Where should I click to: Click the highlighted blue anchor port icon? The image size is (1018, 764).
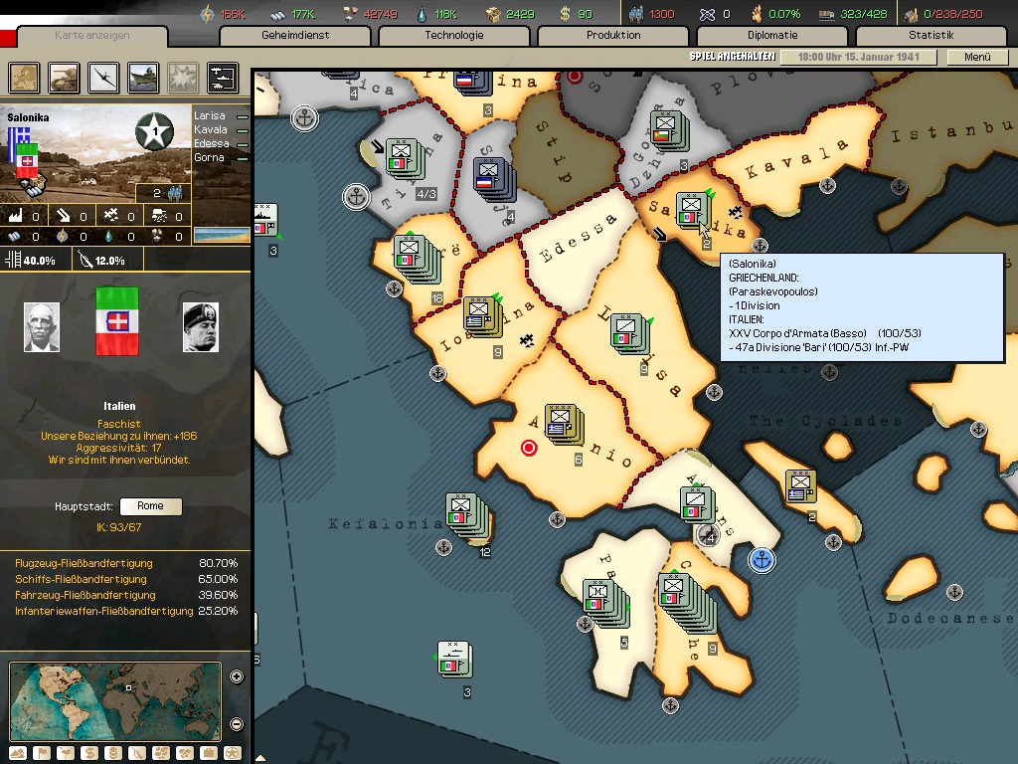tap(761, 560)
